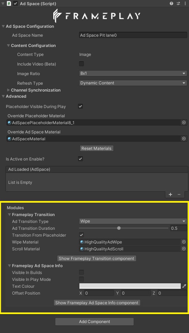Collapse the Frameplay Ad Space Info module
This screenshot has height=333, width=189.
click(9, 266)
